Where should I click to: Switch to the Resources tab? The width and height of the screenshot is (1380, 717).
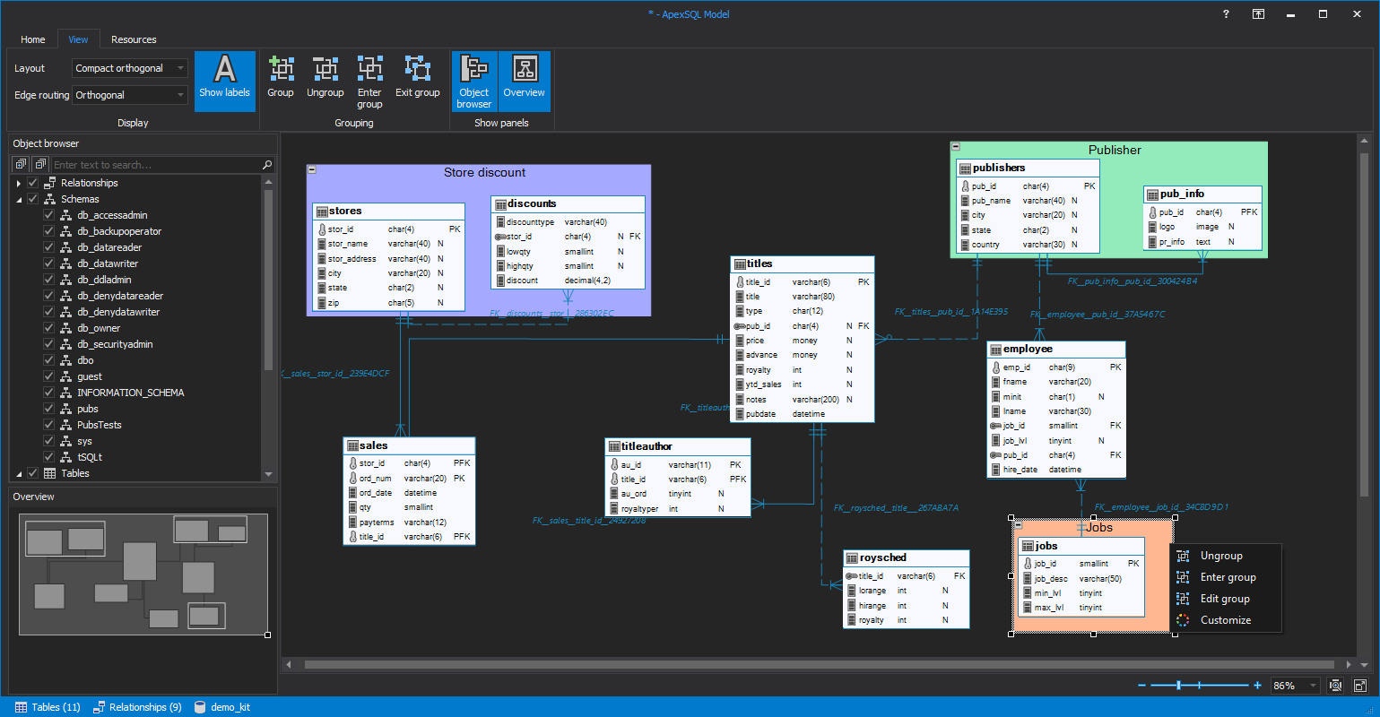134,39
